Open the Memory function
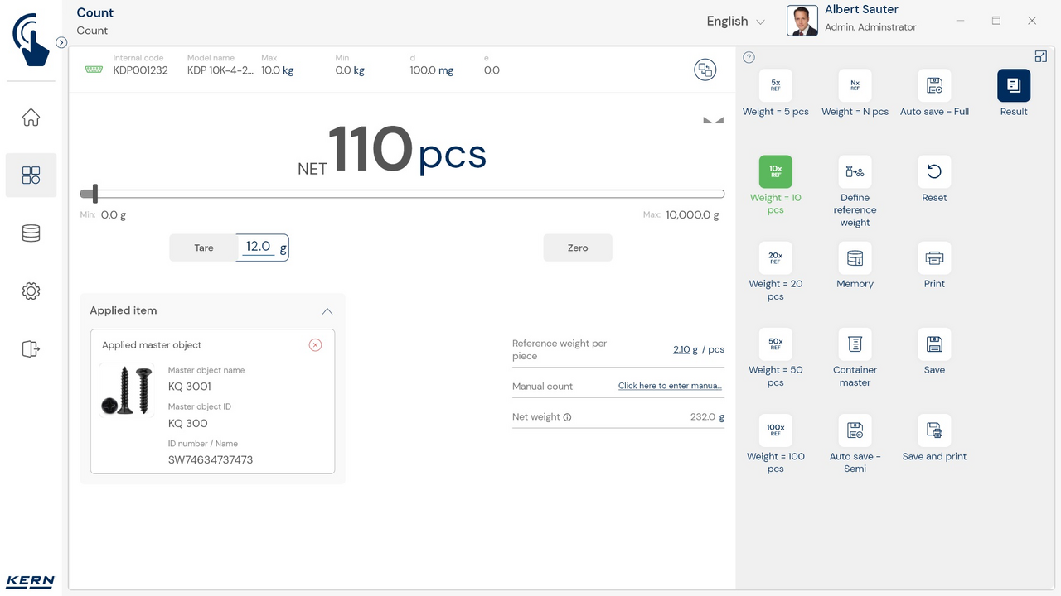The width and height of the screenshot is (1061, 596). point(855,258)
